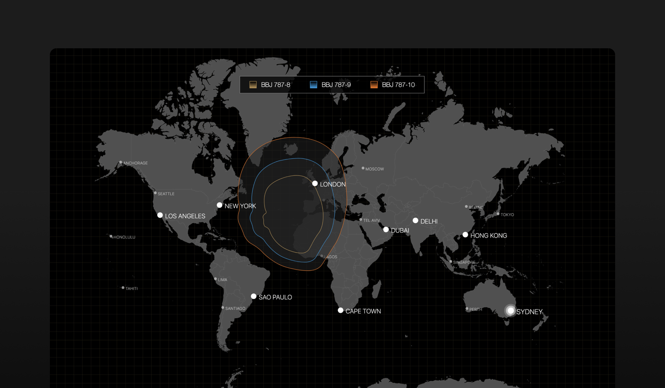Click the Perth map label

[476, 309]
